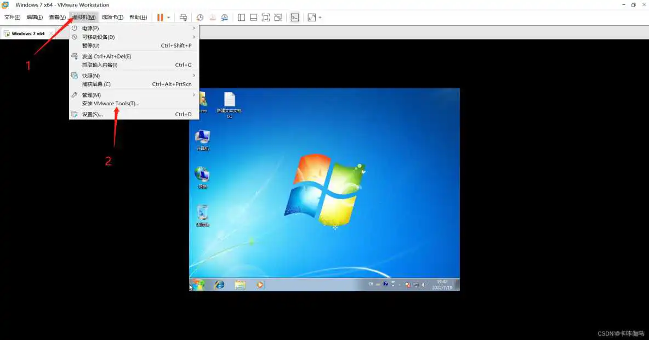Image resolution: width=649 pixels, height=340 pixels.
Task: Toggle the library panel visibility icon
Action: pos(241,17)
